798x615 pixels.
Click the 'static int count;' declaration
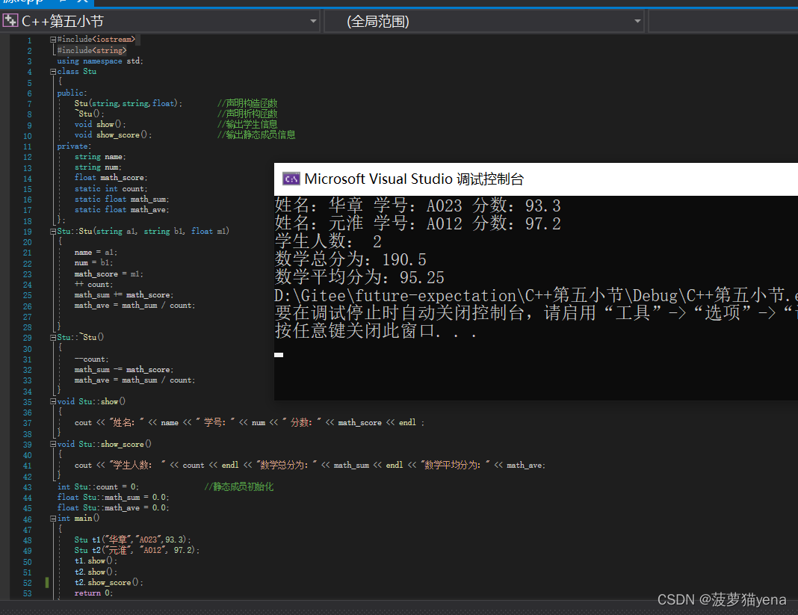tap(111, 189)
